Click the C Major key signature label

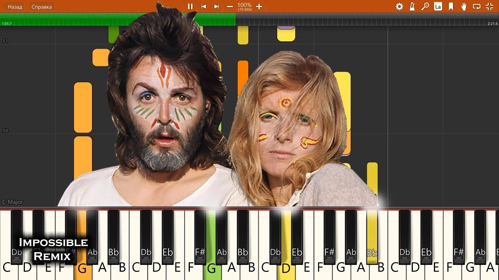pos(12,202)
